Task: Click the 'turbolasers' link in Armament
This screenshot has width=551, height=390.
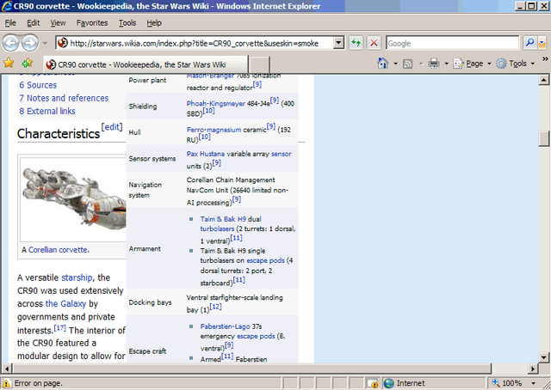Action: (217, 229)
